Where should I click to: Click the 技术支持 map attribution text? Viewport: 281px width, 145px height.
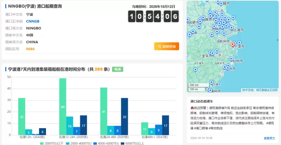(x=260, y=90)
